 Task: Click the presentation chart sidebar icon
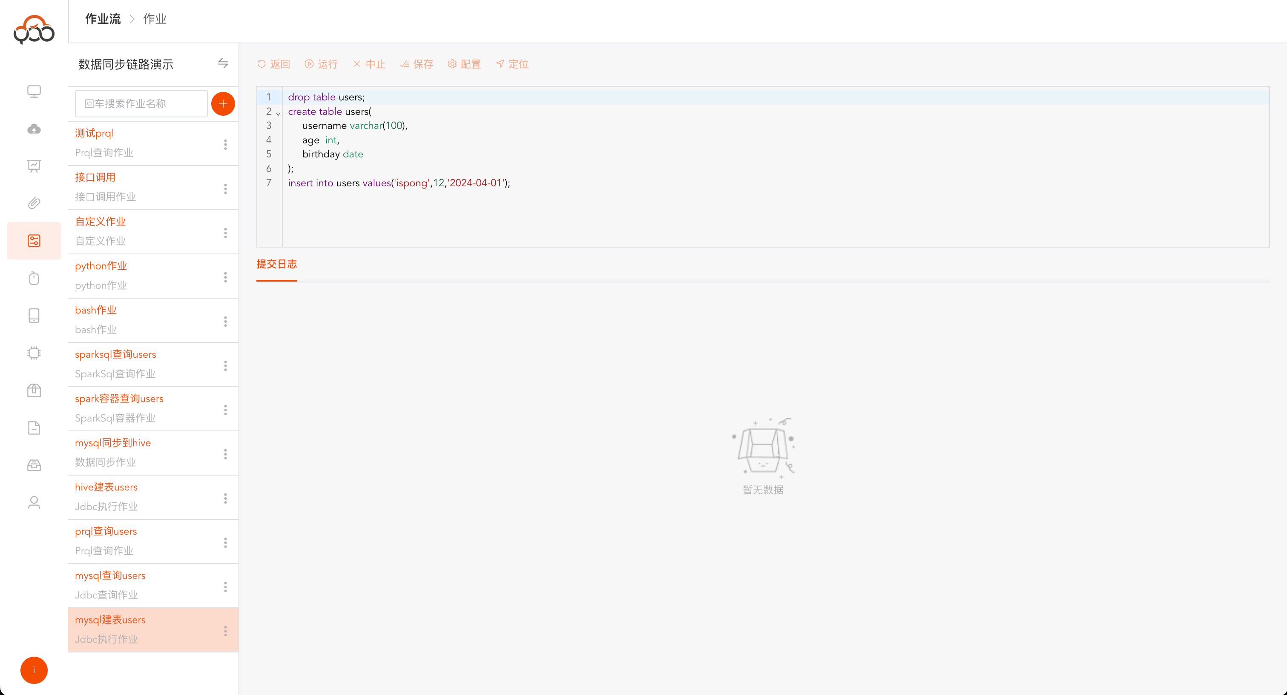pyautogui.click(x=34, y=166)
